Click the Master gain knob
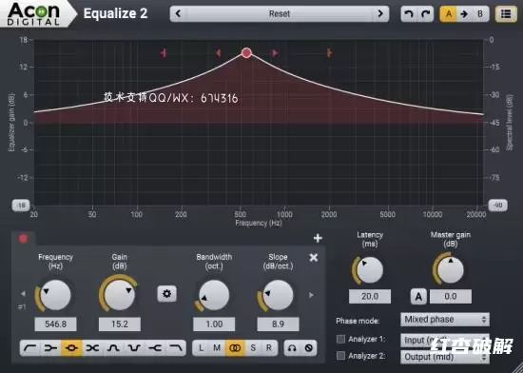The image size is (523, 373). [451, 270]
